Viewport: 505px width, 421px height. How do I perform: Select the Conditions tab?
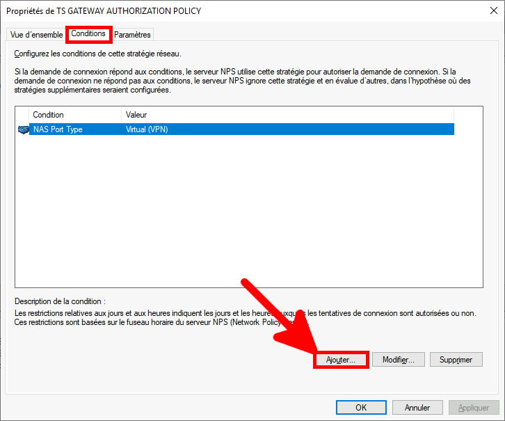click(x=88, y=34)
